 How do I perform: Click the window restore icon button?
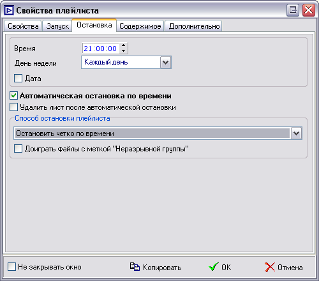293,10
